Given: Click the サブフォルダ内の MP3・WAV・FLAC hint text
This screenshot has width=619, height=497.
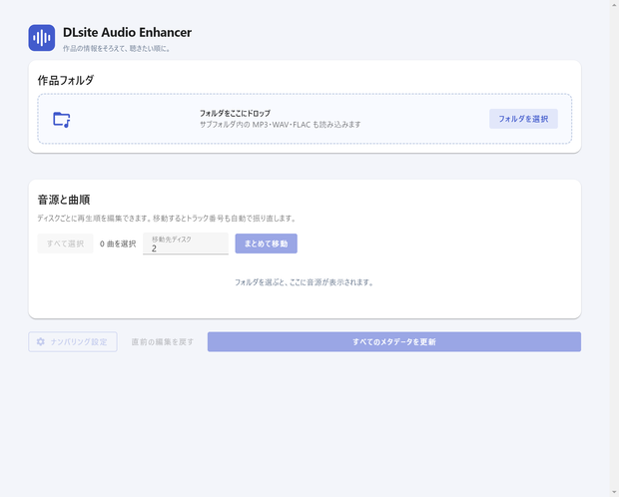Looking at the screenshot, I should [280, 125].
